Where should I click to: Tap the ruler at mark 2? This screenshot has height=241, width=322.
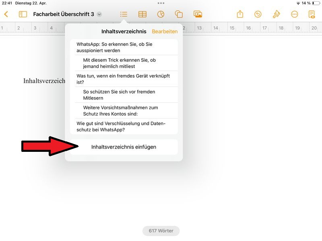pyautogui.click(x=19, y=28)
